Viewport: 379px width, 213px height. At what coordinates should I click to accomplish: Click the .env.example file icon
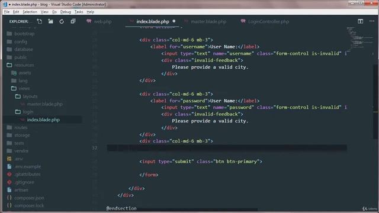point(9,166)
